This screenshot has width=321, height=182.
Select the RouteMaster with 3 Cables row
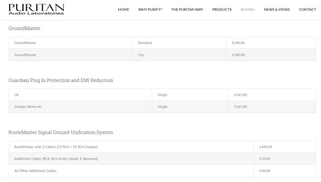tap(56, 147)
